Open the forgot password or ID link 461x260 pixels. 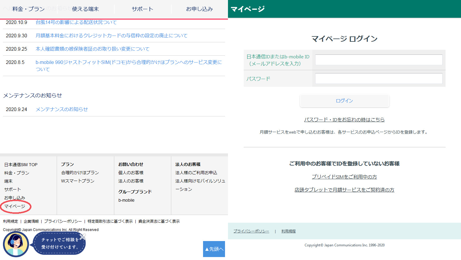pyautogui.click(x=344, y=120)
